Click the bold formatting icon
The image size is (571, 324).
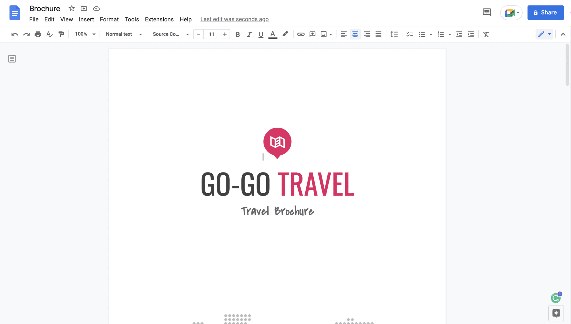[x=237, y=34]
